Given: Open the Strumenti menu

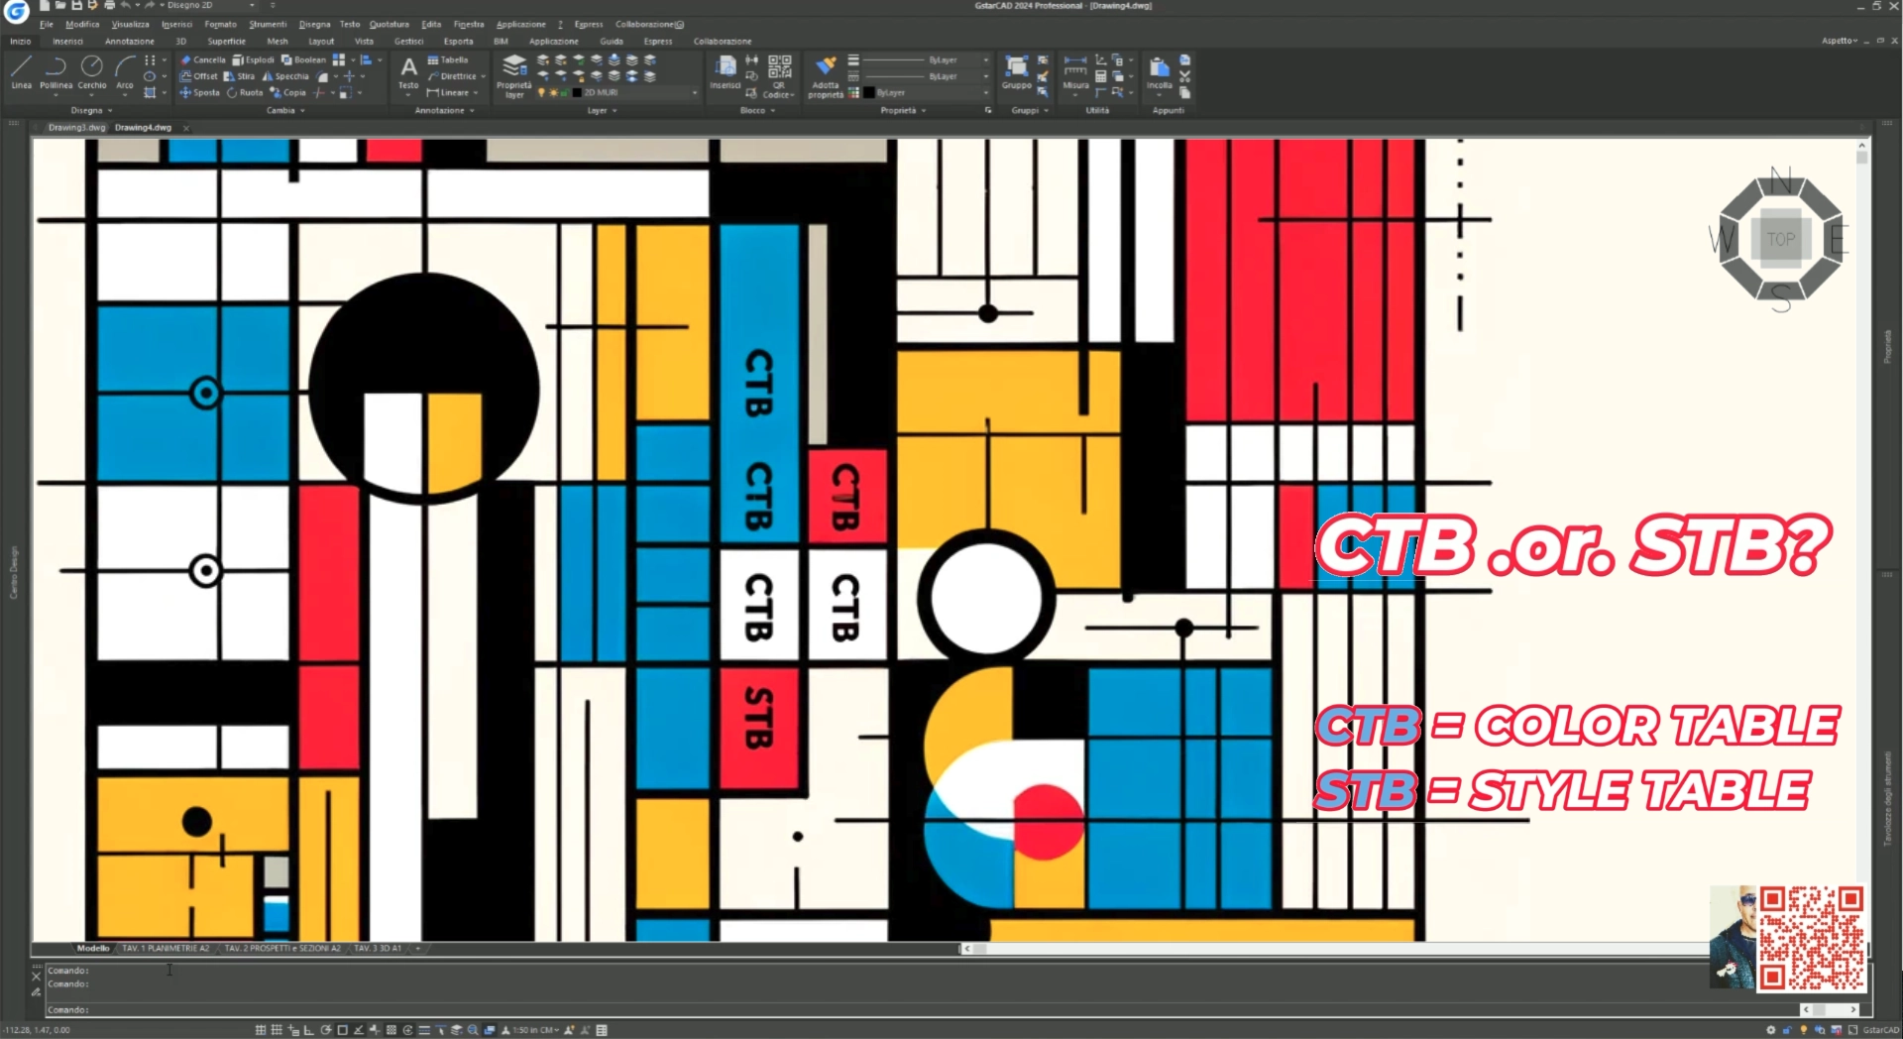Looking at the screenshot, I should coord(268,24).
